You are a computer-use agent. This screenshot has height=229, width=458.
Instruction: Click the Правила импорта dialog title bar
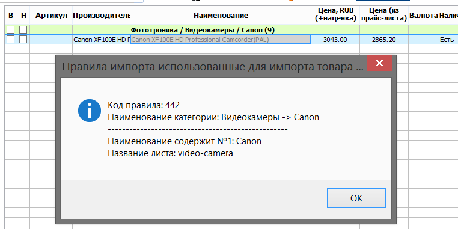(x=213, y=67)
